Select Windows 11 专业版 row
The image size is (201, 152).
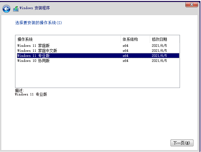tap(98, 56)
